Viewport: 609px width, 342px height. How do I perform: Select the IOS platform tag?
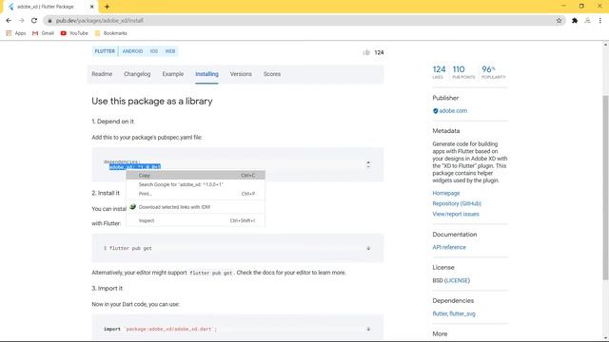pyautogui.click(x=154, y=51)
